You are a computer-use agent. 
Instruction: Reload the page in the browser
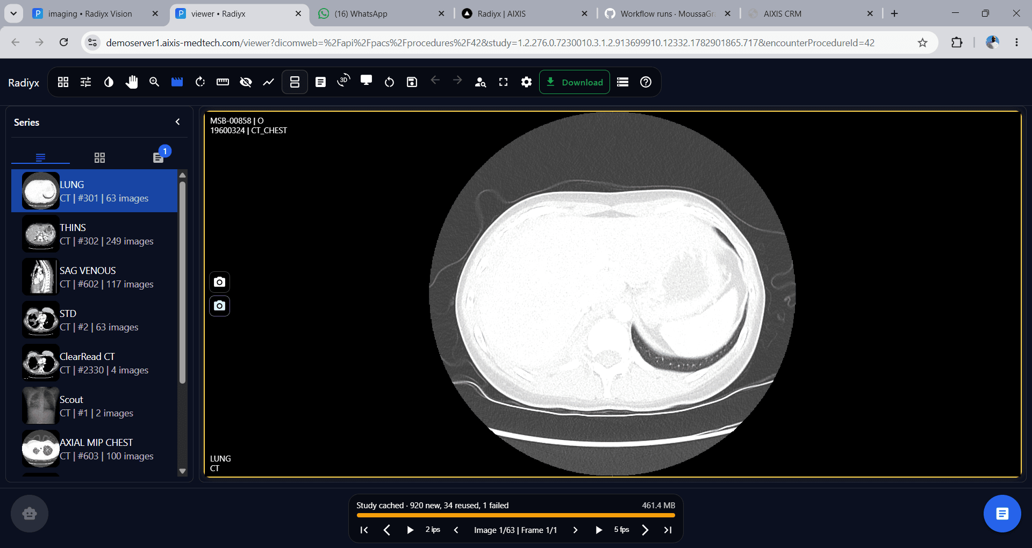click(63, 42)
